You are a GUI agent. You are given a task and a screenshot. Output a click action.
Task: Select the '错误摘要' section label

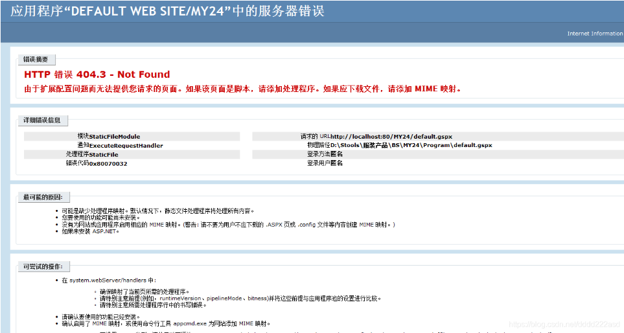click(x=36, y=60)
